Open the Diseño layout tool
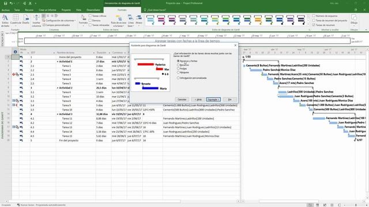Viewport: 369px width, 207px height. [x=26, y=19]
